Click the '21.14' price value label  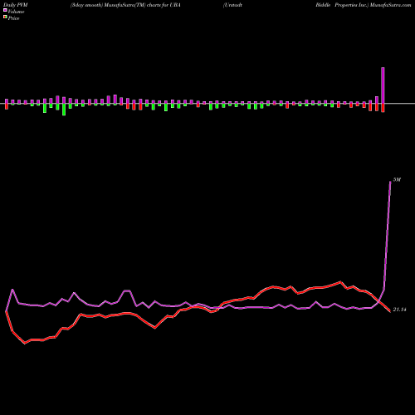(x=399, y=310)
